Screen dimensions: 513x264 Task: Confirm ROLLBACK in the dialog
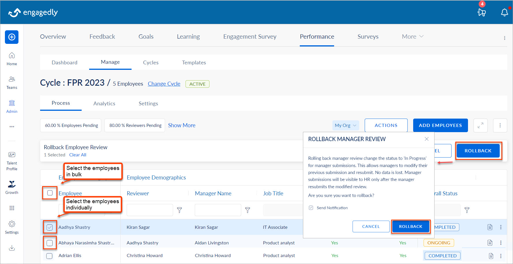(x=410, y=226)
